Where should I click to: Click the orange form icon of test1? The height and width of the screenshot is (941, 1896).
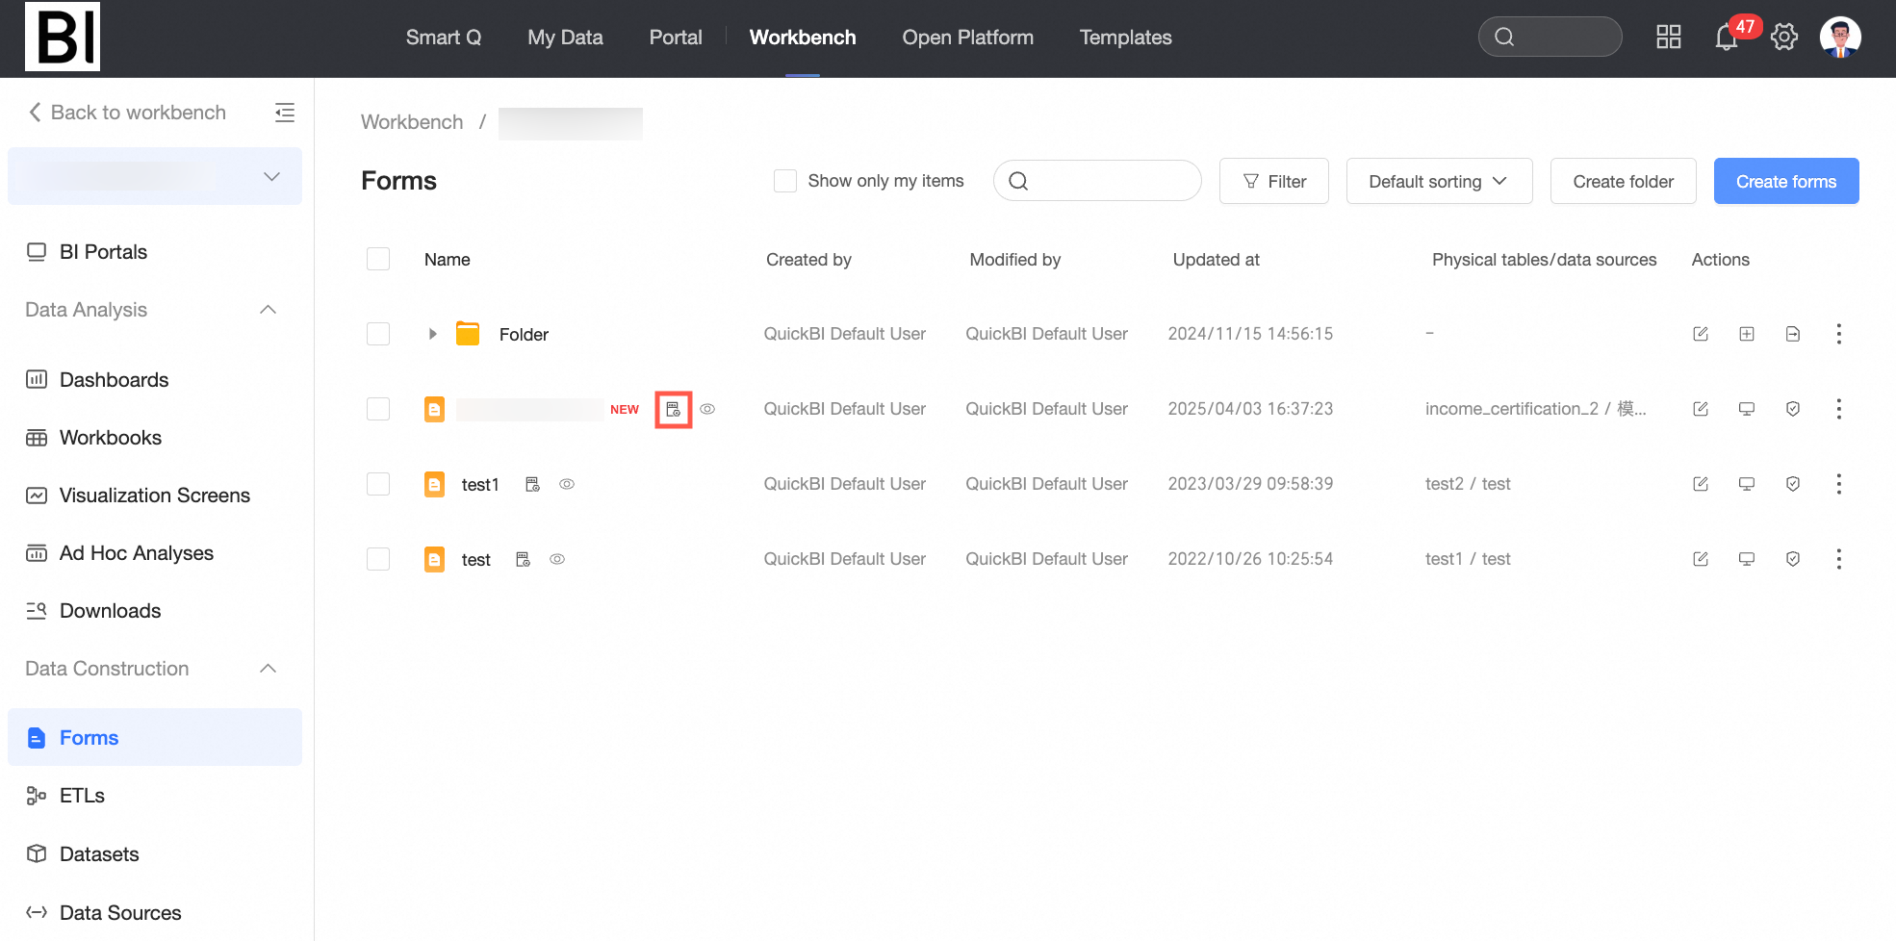(435, 484)
